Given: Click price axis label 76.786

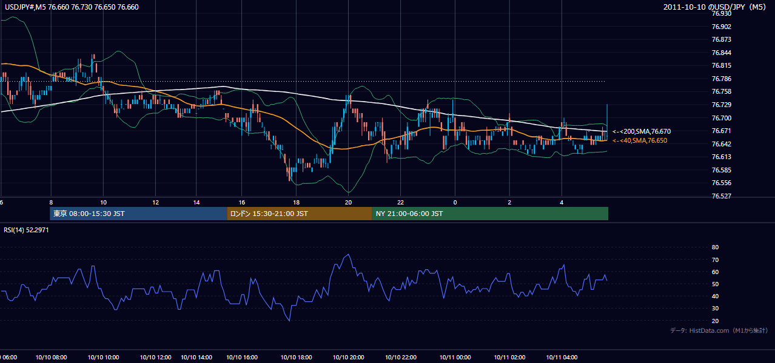Looking at the screenshot, I should pyautogui.click(x=722, y=79).
